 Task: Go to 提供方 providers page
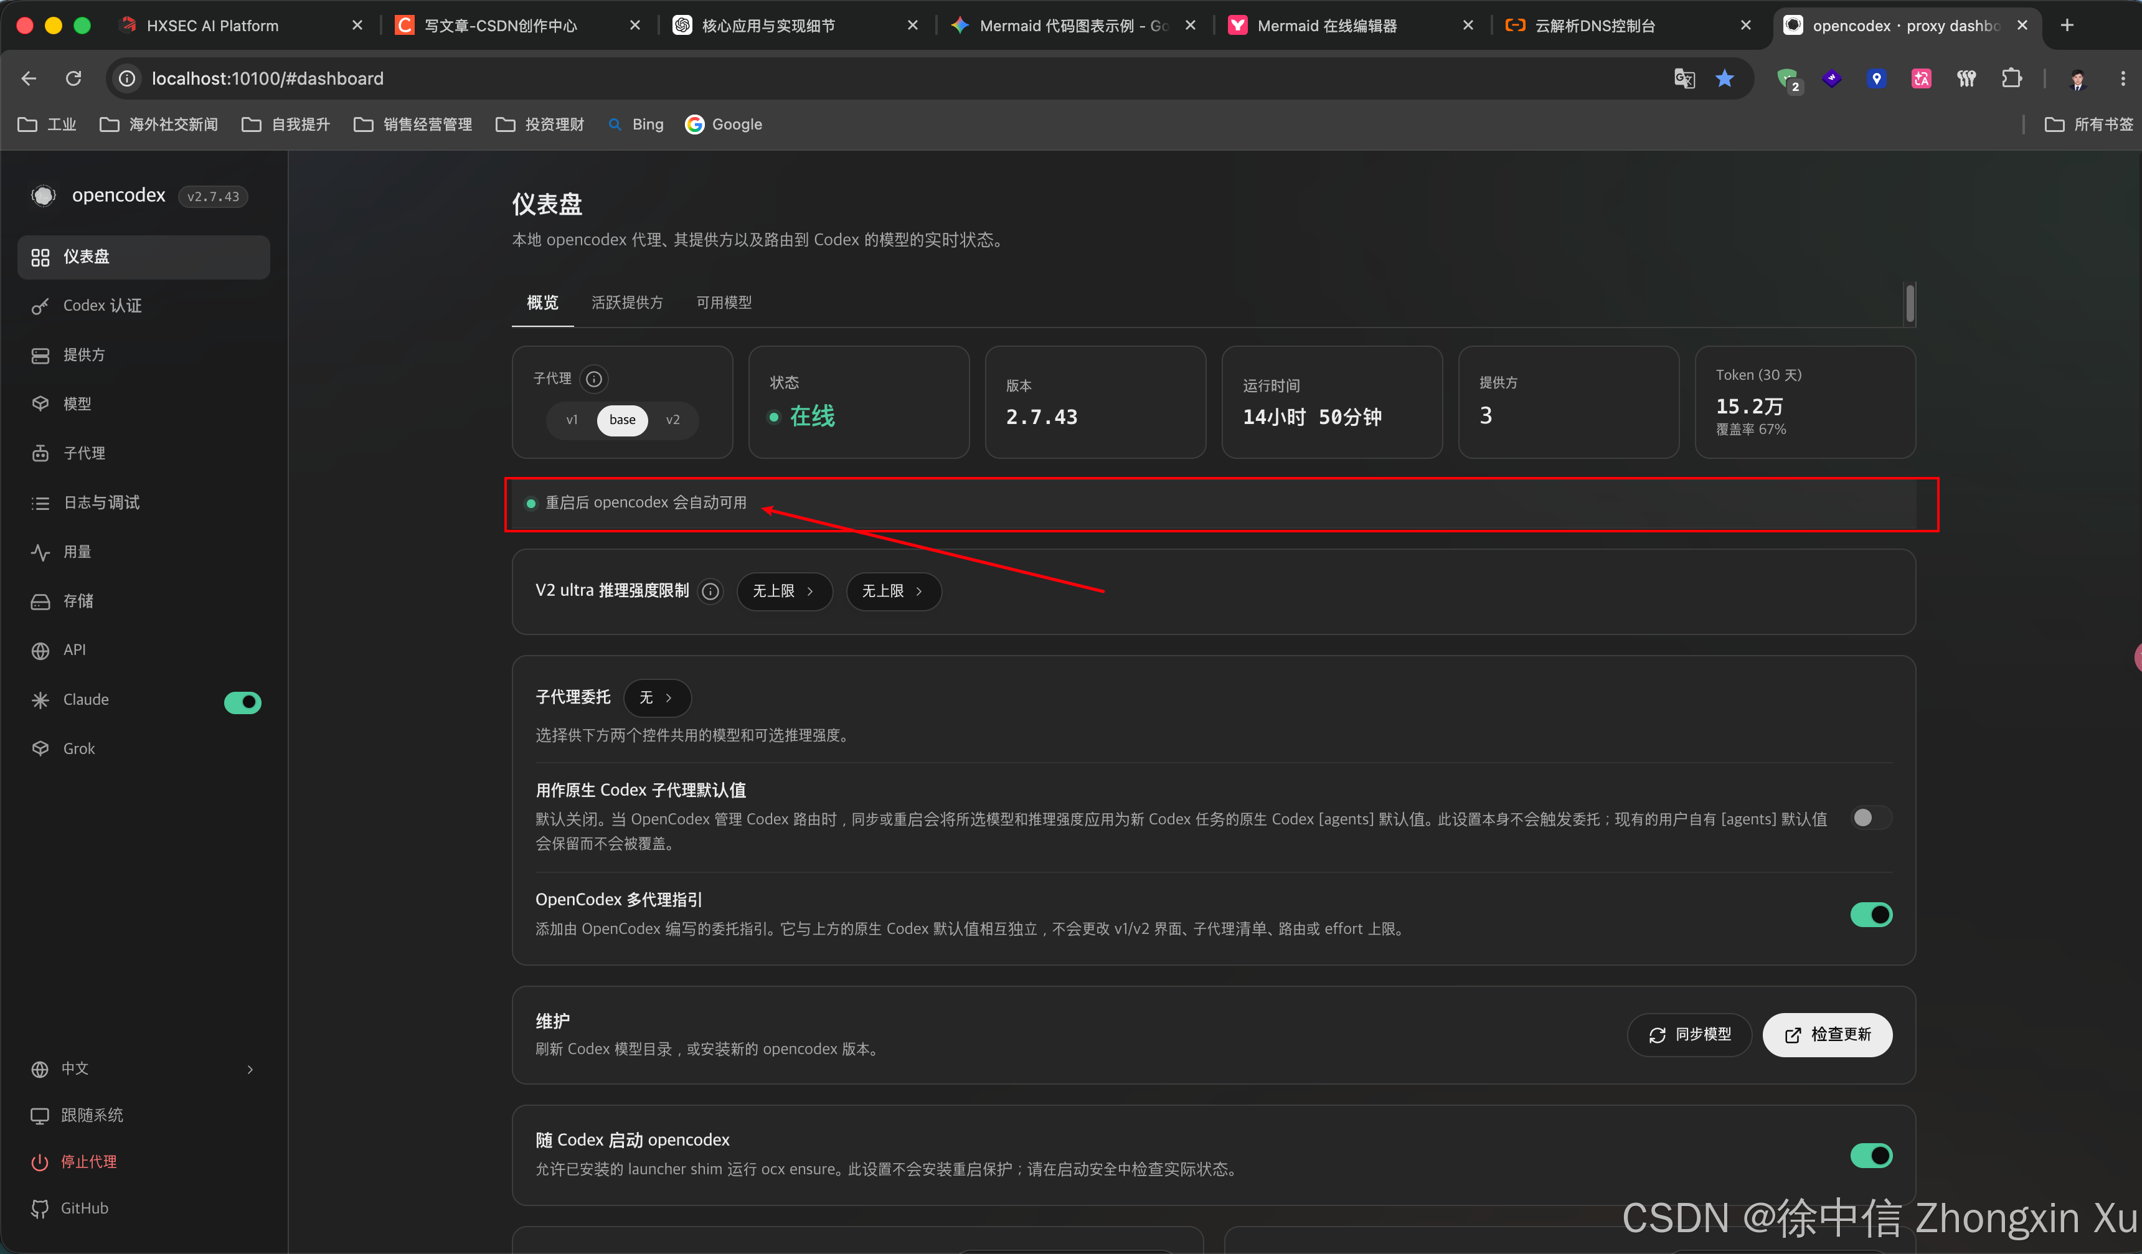click(144, 356)
